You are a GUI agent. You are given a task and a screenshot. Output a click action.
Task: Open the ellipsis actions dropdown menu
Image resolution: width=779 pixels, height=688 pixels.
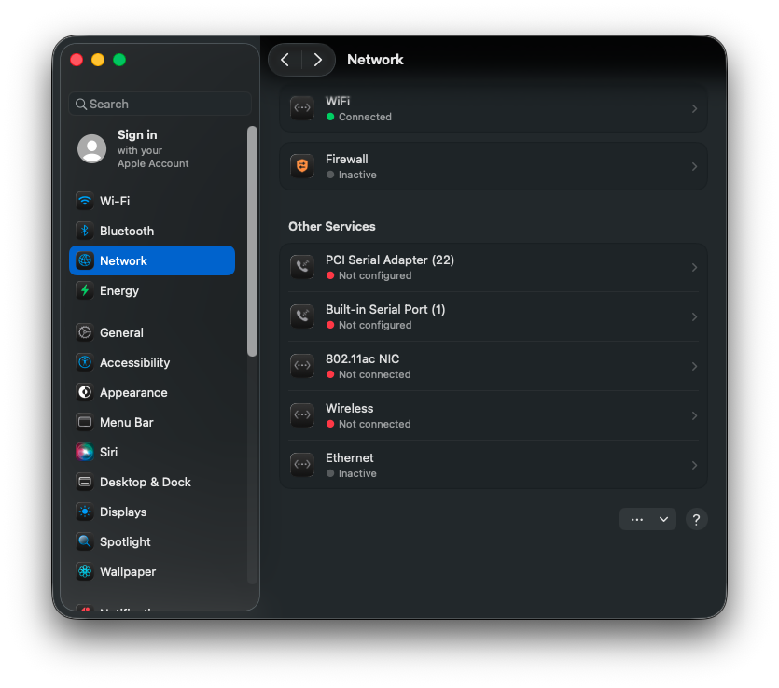(x=647, y=519)
